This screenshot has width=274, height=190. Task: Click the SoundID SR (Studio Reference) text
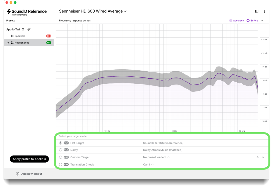[x=163, y=143]
